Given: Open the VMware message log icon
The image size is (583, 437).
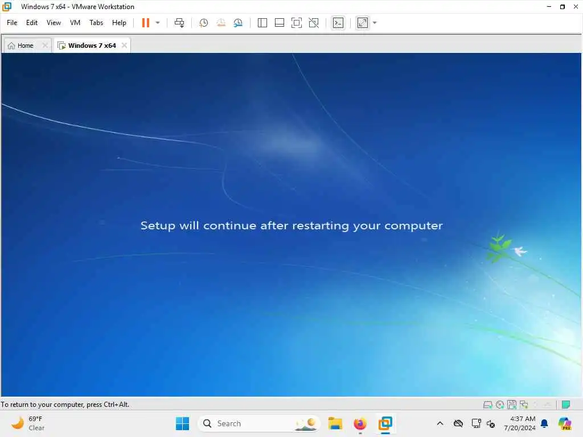Looking at the screenshot, I should click(566, 405).
